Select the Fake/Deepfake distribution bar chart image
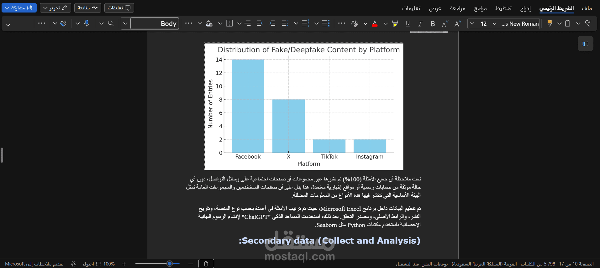Image resolution: width=600 pixels, height=268 pixels. (x=304, y=106)
